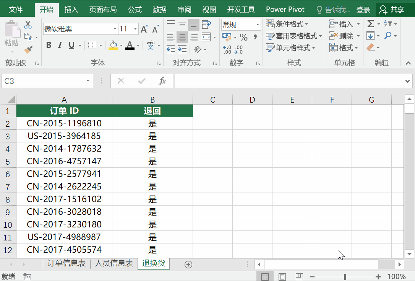415x281 pixels.
Task: Toggle Italic formatting
Action: [x=60, y=45]
